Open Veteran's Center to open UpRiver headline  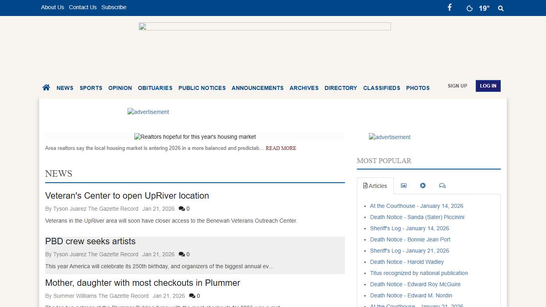127,196
